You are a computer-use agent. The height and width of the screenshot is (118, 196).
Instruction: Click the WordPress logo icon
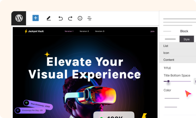19,18
